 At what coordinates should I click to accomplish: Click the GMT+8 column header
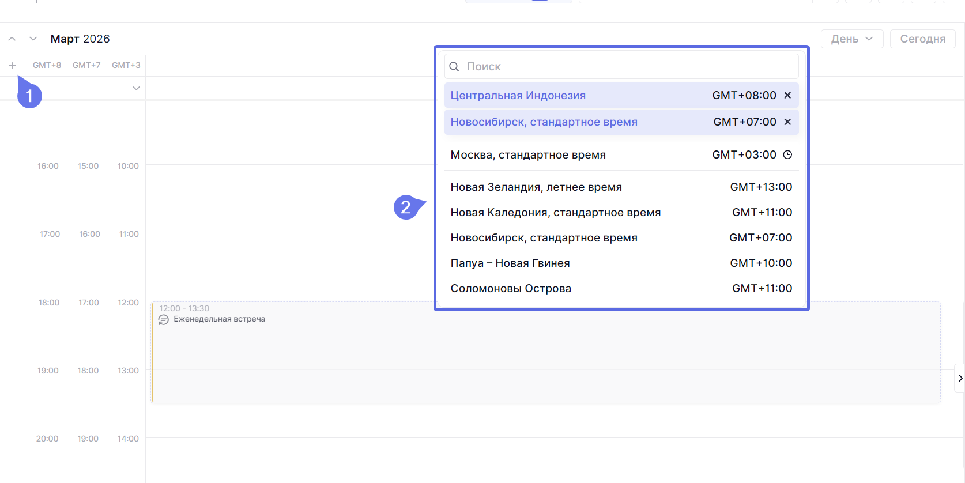point(47,66)
